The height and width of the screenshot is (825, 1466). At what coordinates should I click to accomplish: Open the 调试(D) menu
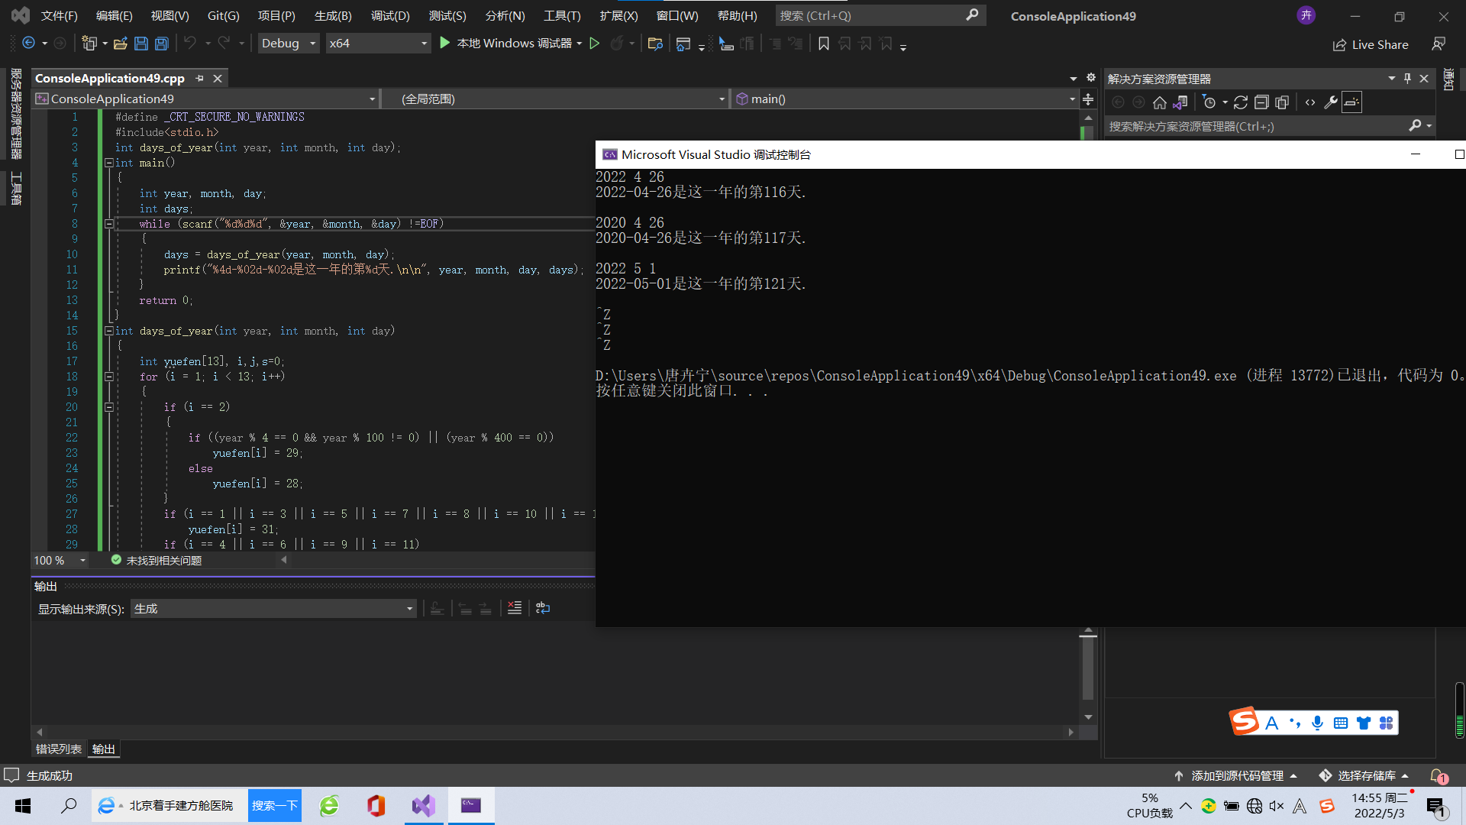click(389, 15)
